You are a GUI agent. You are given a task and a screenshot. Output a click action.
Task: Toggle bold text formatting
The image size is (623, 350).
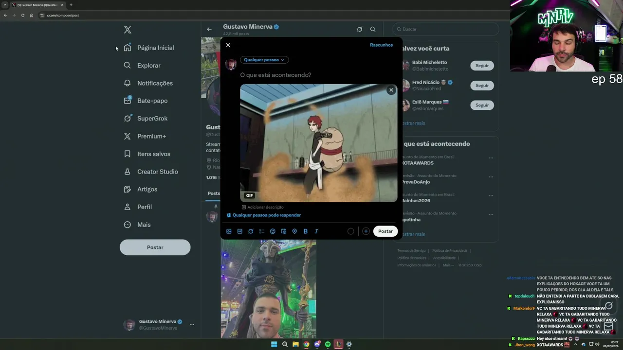pyautogui.click(x=305, y=231)
